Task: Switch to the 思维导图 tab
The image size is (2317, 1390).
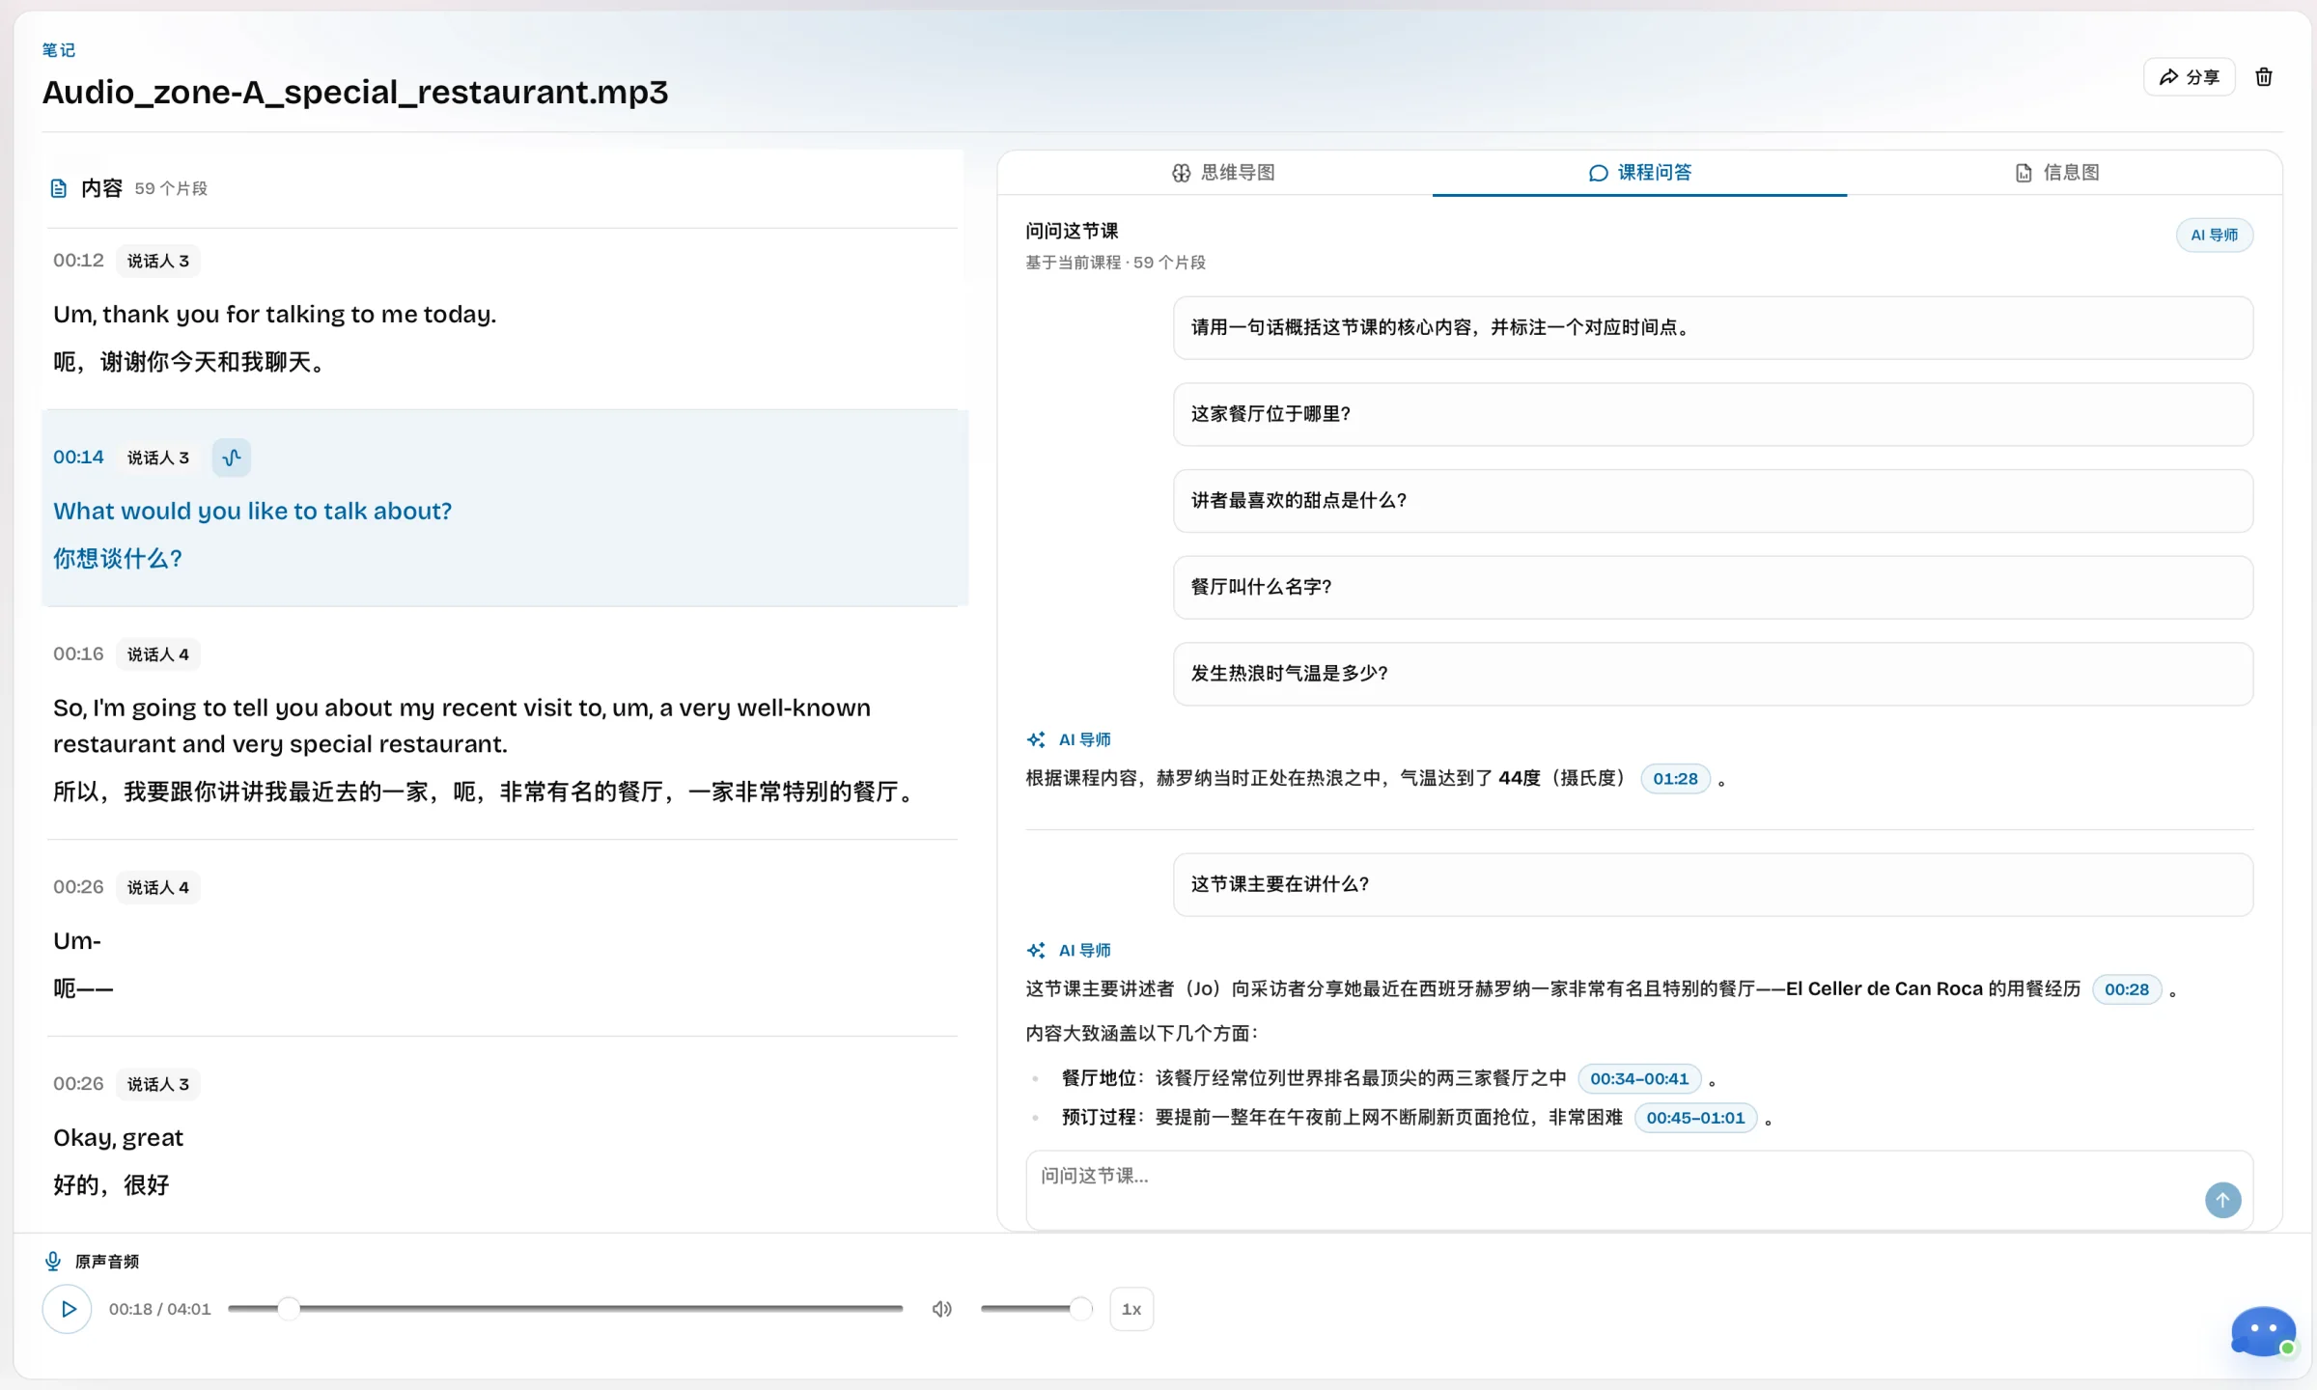Action: pos(1223,173)
